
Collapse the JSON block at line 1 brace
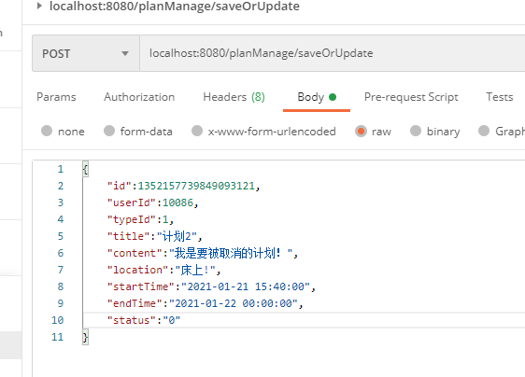pyautogui.click(x=85, y=169)
